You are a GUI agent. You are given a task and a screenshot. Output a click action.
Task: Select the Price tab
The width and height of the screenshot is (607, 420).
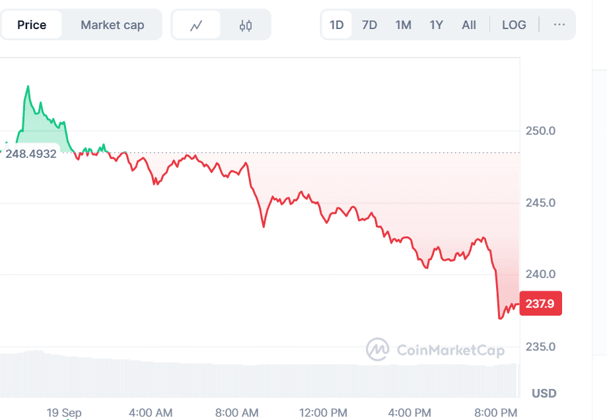tap(31, 24)
